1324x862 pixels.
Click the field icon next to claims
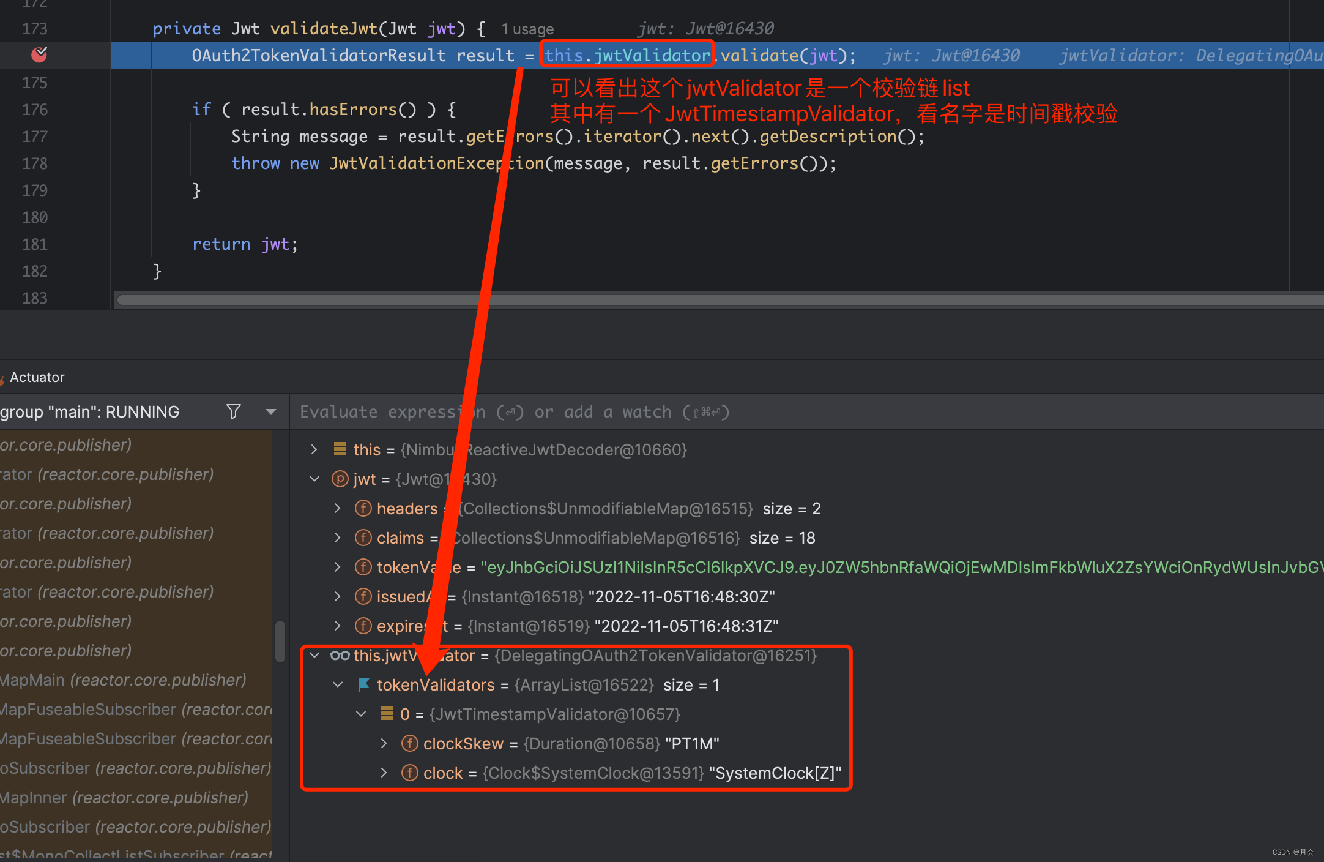pyautogui.click(x=363, y=538)
